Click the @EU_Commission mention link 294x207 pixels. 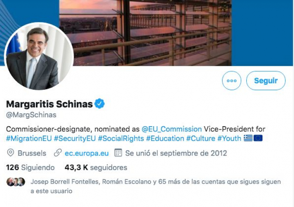[171, 129]
